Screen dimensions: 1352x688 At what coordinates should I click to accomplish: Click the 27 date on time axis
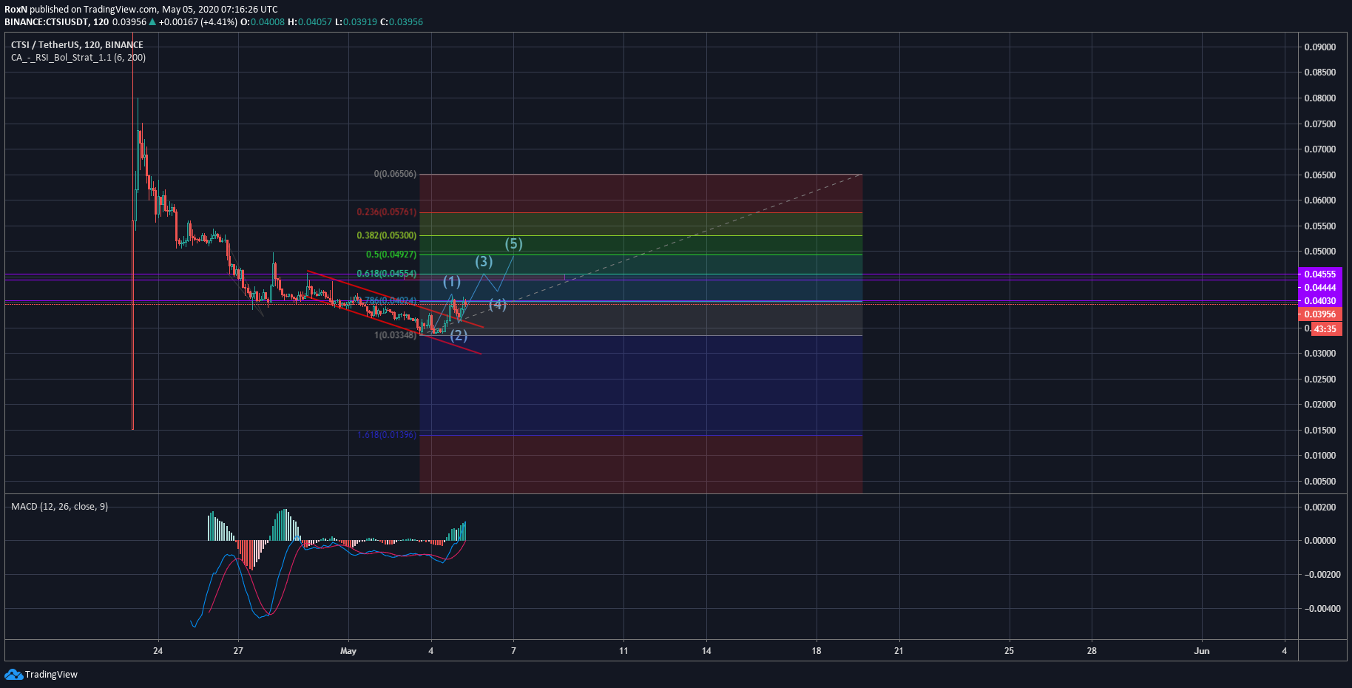tap(238, 651)
